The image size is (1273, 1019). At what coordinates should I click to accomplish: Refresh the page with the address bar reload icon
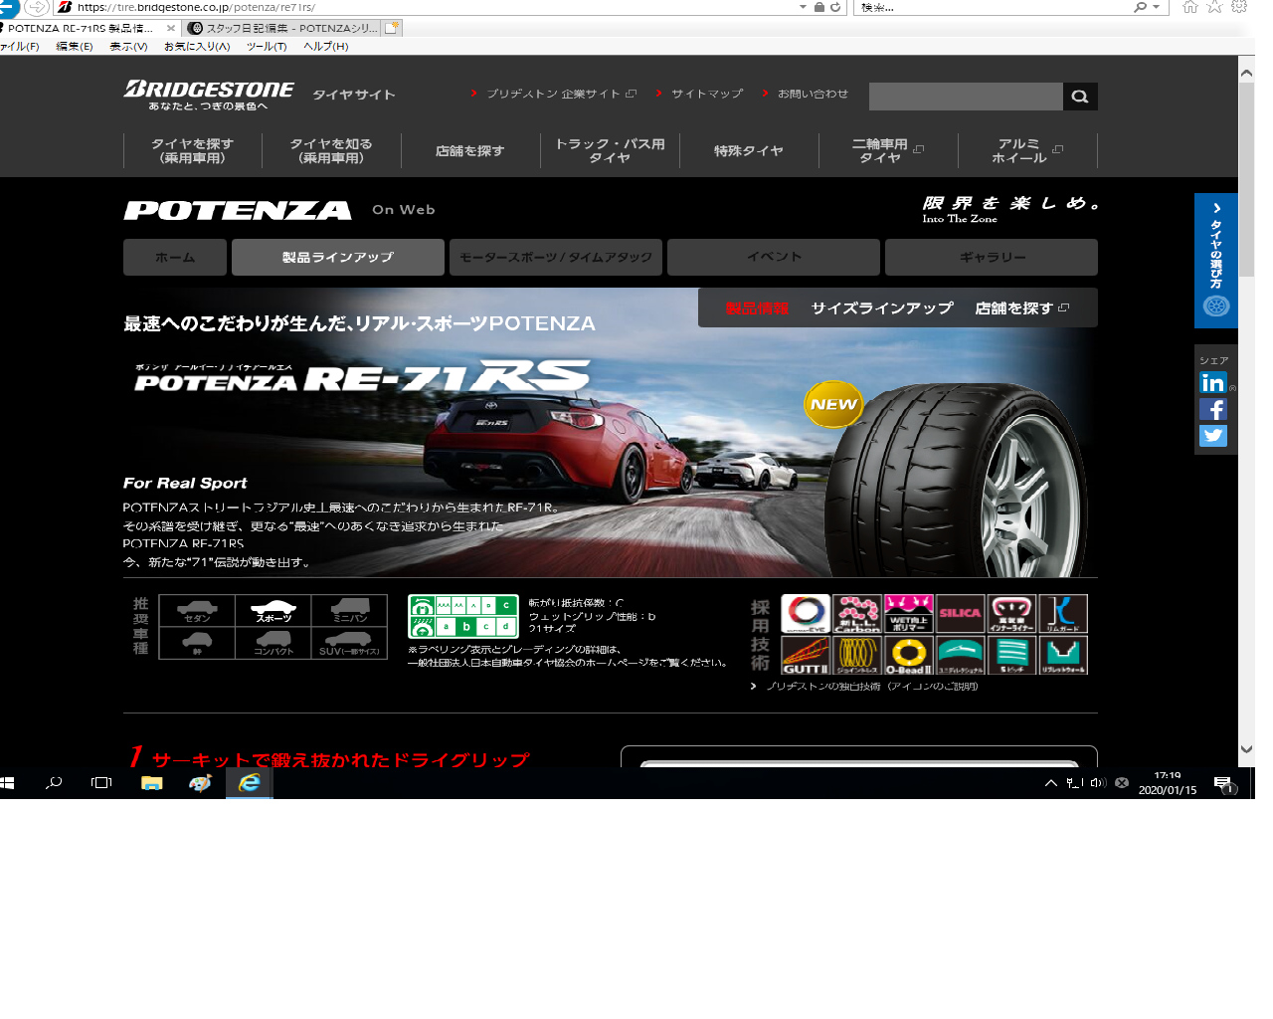point(835,7)
